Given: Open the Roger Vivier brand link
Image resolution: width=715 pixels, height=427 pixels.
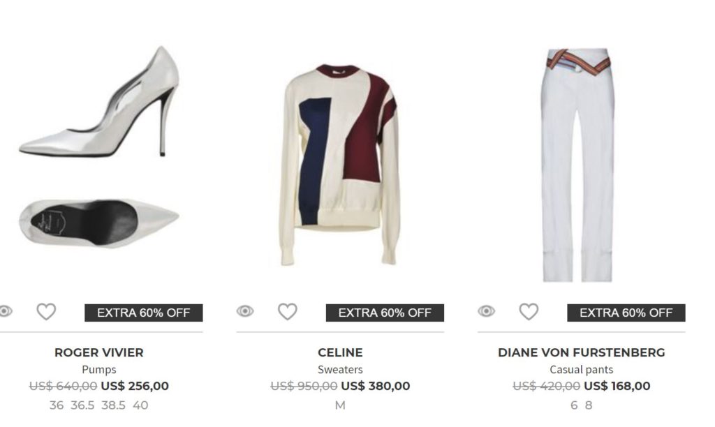Looking at the screenshot, I should point(98,352).
